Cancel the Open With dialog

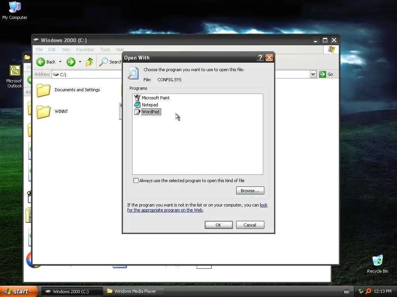pos(250,225)
